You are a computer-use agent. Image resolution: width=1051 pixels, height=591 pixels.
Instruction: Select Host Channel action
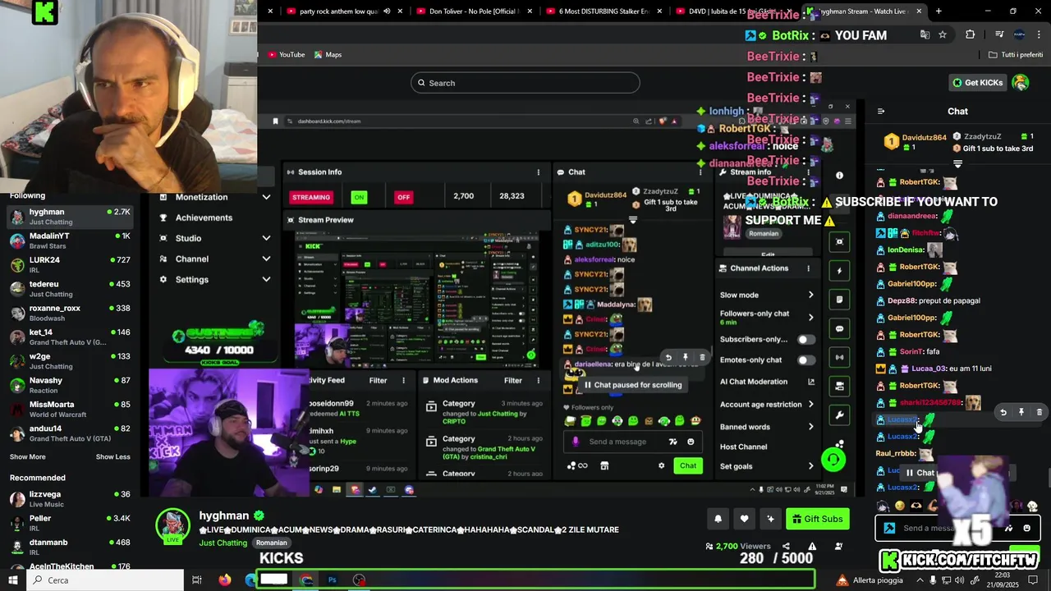coord(743,447)
